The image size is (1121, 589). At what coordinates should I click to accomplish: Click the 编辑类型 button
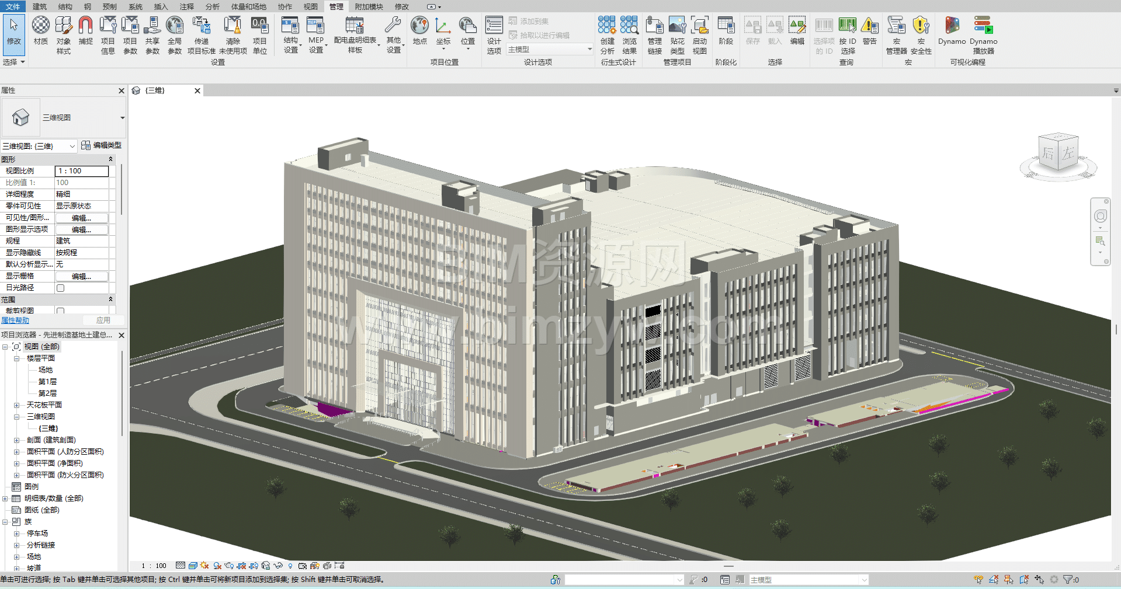coord(102,145)
